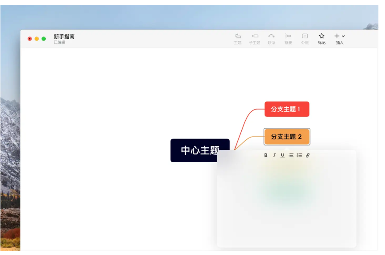Open the 标记 marker star icon

pyautogui.click(x=322, y=36)
